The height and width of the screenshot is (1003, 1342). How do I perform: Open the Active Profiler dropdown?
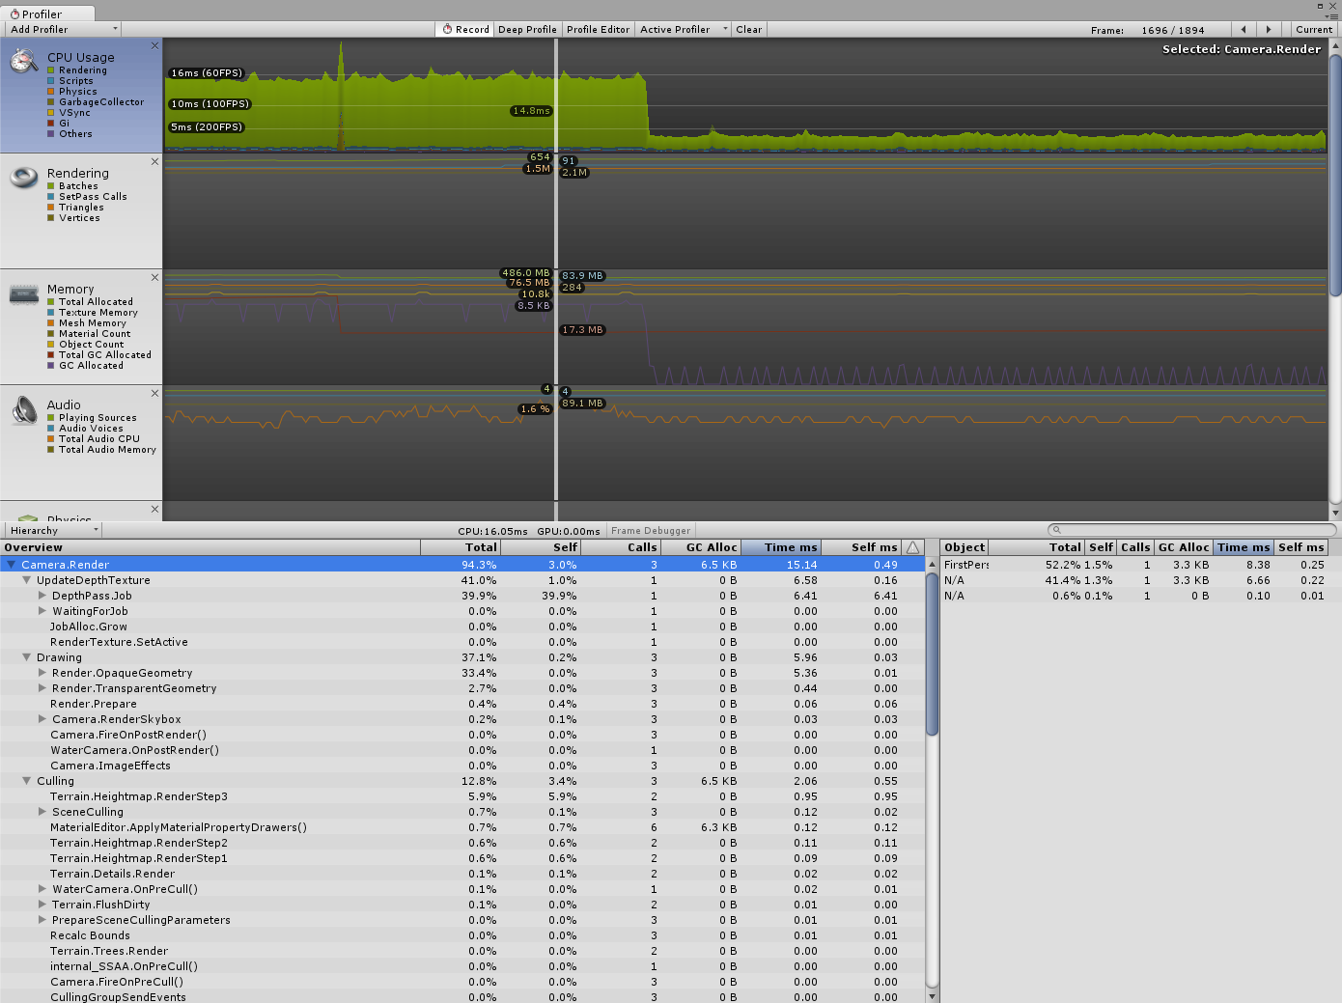684,29
